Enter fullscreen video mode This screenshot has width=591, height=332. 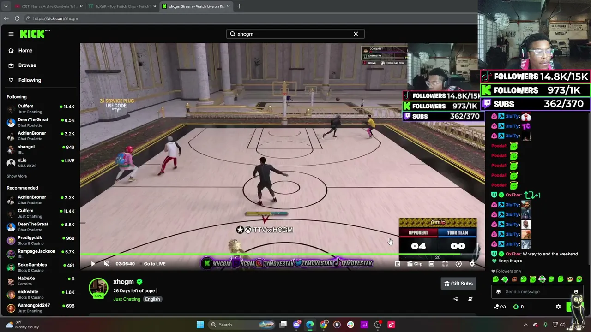click(x=445, y=264)
